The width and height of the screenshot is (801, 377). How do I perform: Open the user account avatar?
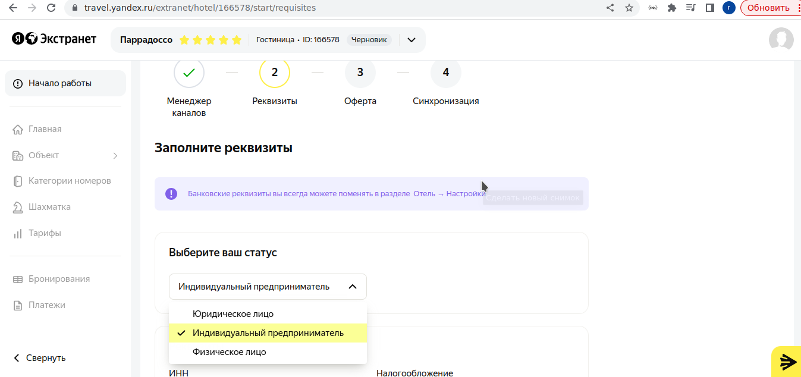tap(781, 40)
